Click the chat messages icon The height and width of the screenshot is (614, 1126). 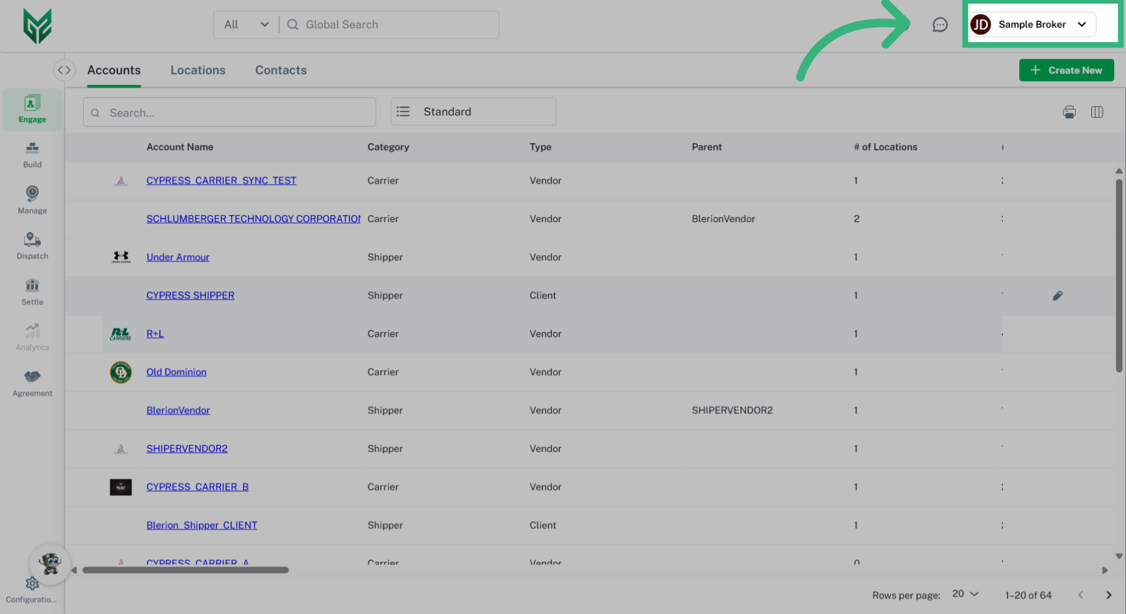(x=940, y=25)
